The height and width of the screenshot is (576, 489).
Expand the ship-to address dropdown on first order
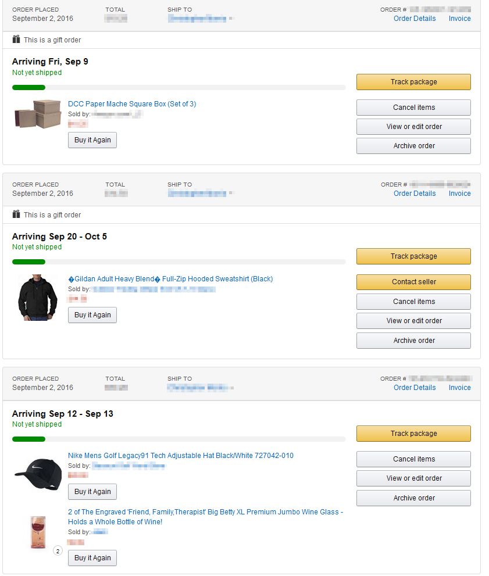[x=231, y=19]
